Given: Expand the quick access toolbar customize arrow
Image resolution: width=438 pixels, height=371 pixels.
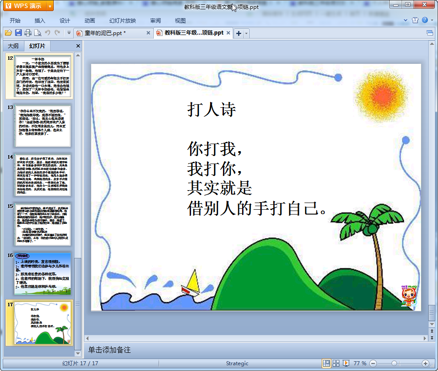Looking at the screenshot, I should click(x=69, y=33).
